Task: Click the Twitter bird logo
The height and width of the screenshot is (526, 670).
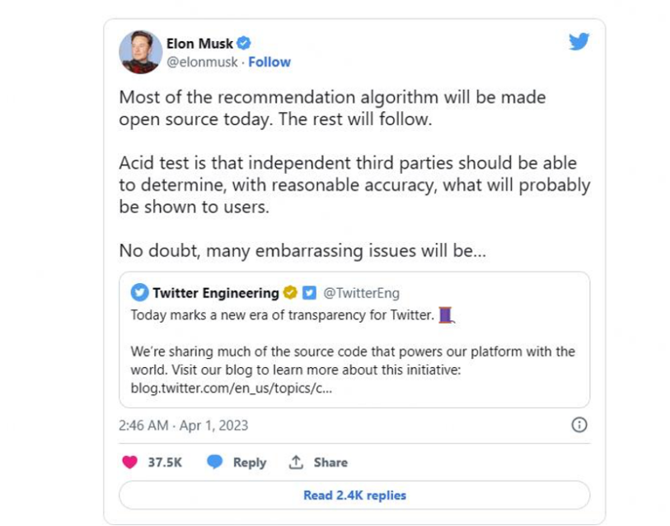Action: (579, 41)
